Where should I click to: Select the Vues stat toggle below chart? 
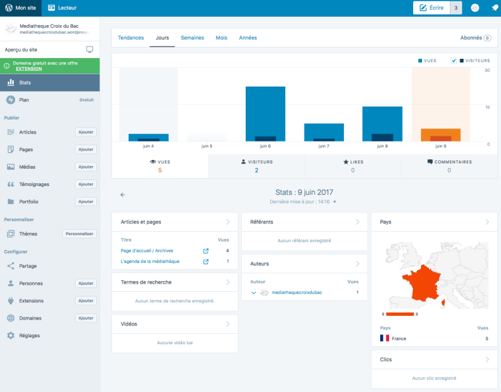[160, 166]
